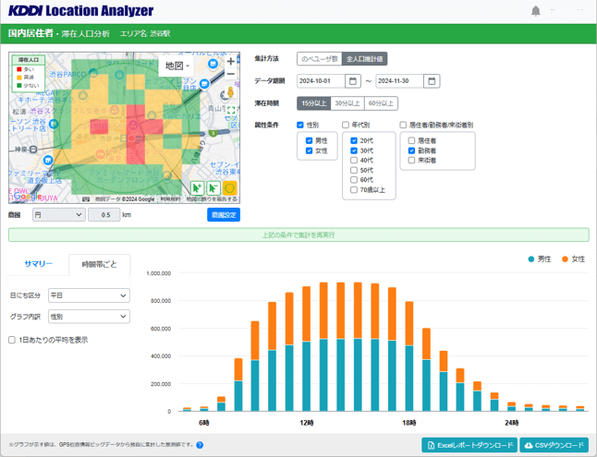Screen dimensions: 597x457
Task: Toggle 男性 legend swatch in chart
Action: [x=531, y=259]
